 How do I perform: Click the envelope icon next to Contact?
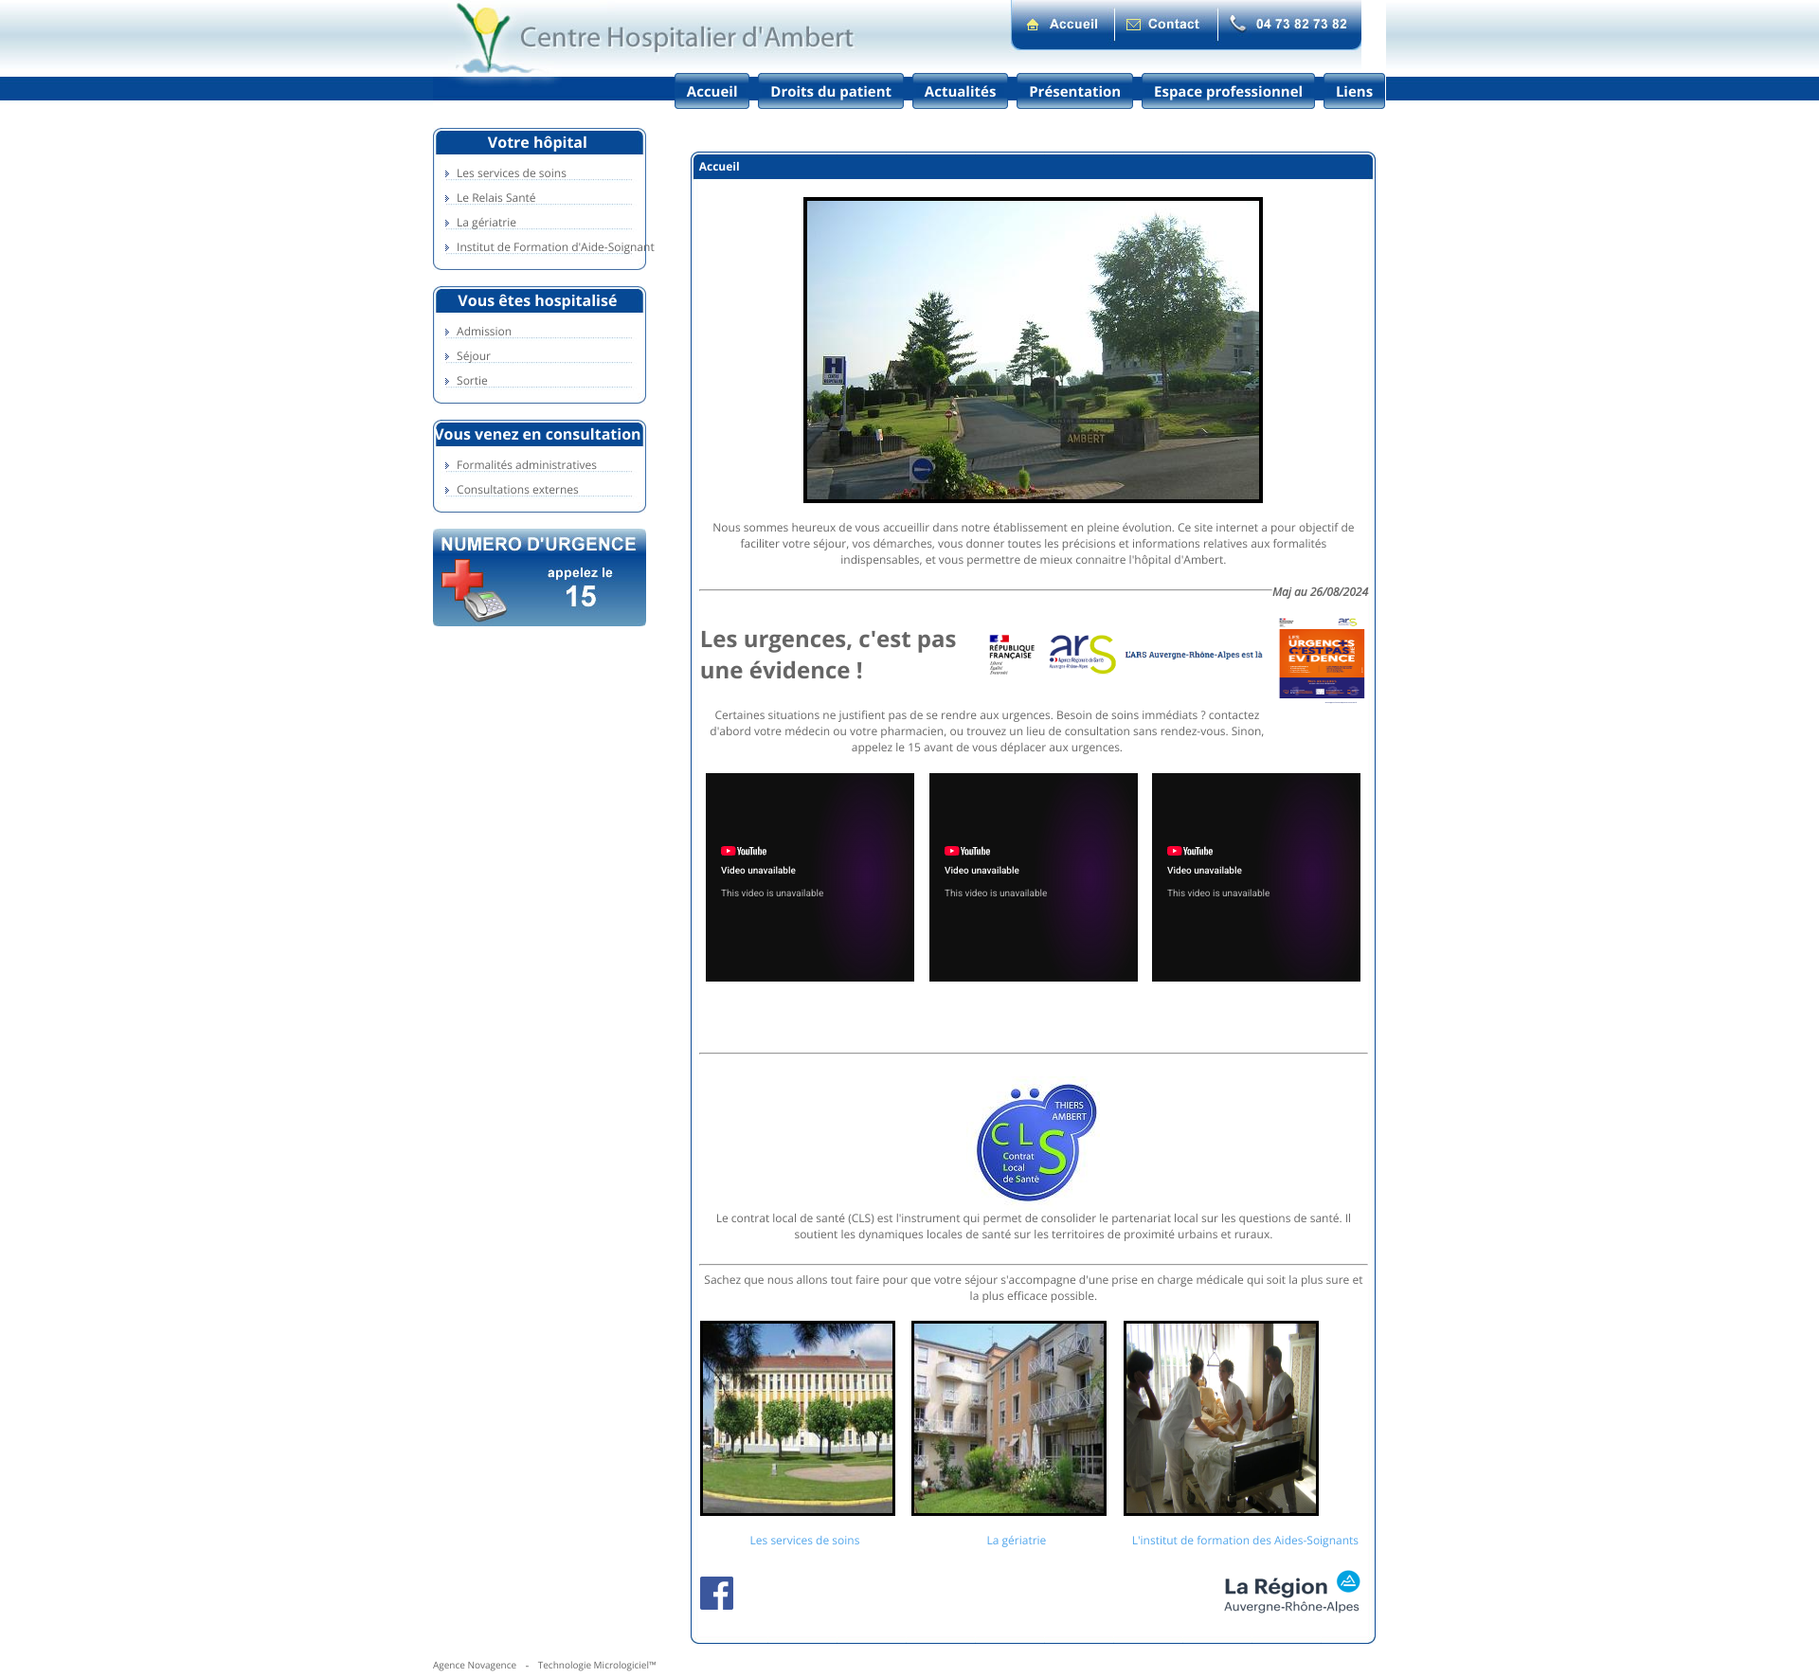click(1133, 25)
